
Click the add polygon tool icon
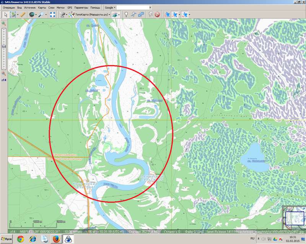click(141, 14)
